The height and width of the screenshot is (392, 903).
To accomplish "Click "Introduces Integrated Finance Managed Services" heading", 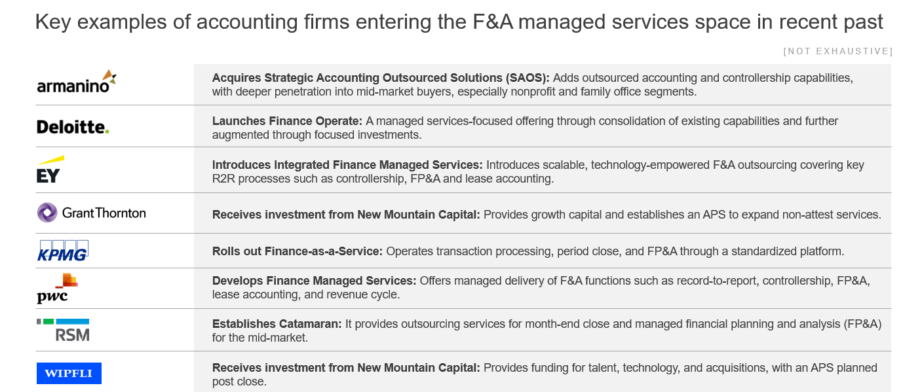I will [x=347, y=165].
